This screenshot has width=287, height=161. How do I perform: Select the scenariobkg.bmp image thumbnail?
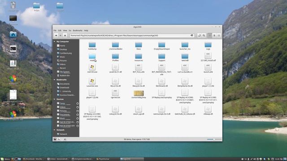coord(139,93)
